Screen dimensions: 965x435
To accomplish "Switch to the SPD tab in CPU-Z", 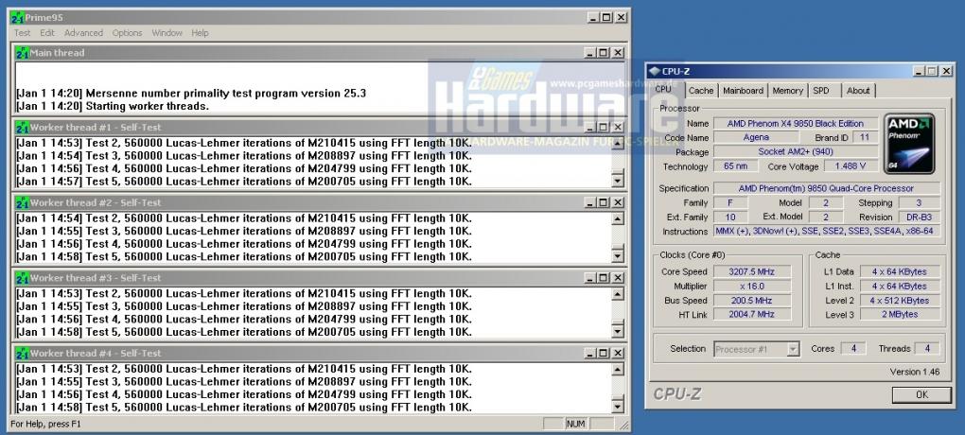I will pos(821,91).
